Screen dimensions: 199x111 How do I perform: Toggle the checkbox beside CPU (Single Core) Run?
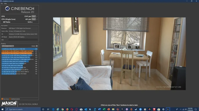pyautogui.click(x=37, y=19)
